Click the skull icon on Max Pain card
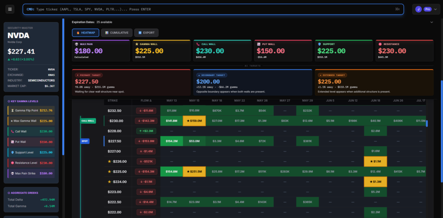The width and height of the screenshot is (443, 218). pyautogui.click(x=76, y=44)
